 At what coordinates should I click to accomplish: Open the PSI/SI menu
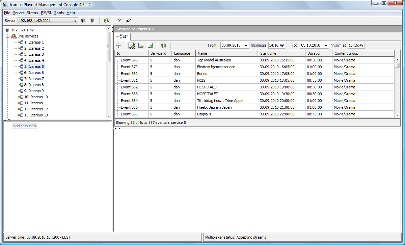pos(46,13)
